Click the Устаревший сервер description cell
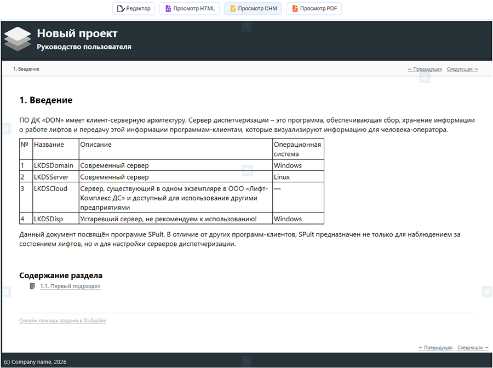The width and height of the screenshot is (493, 368). 175,219
